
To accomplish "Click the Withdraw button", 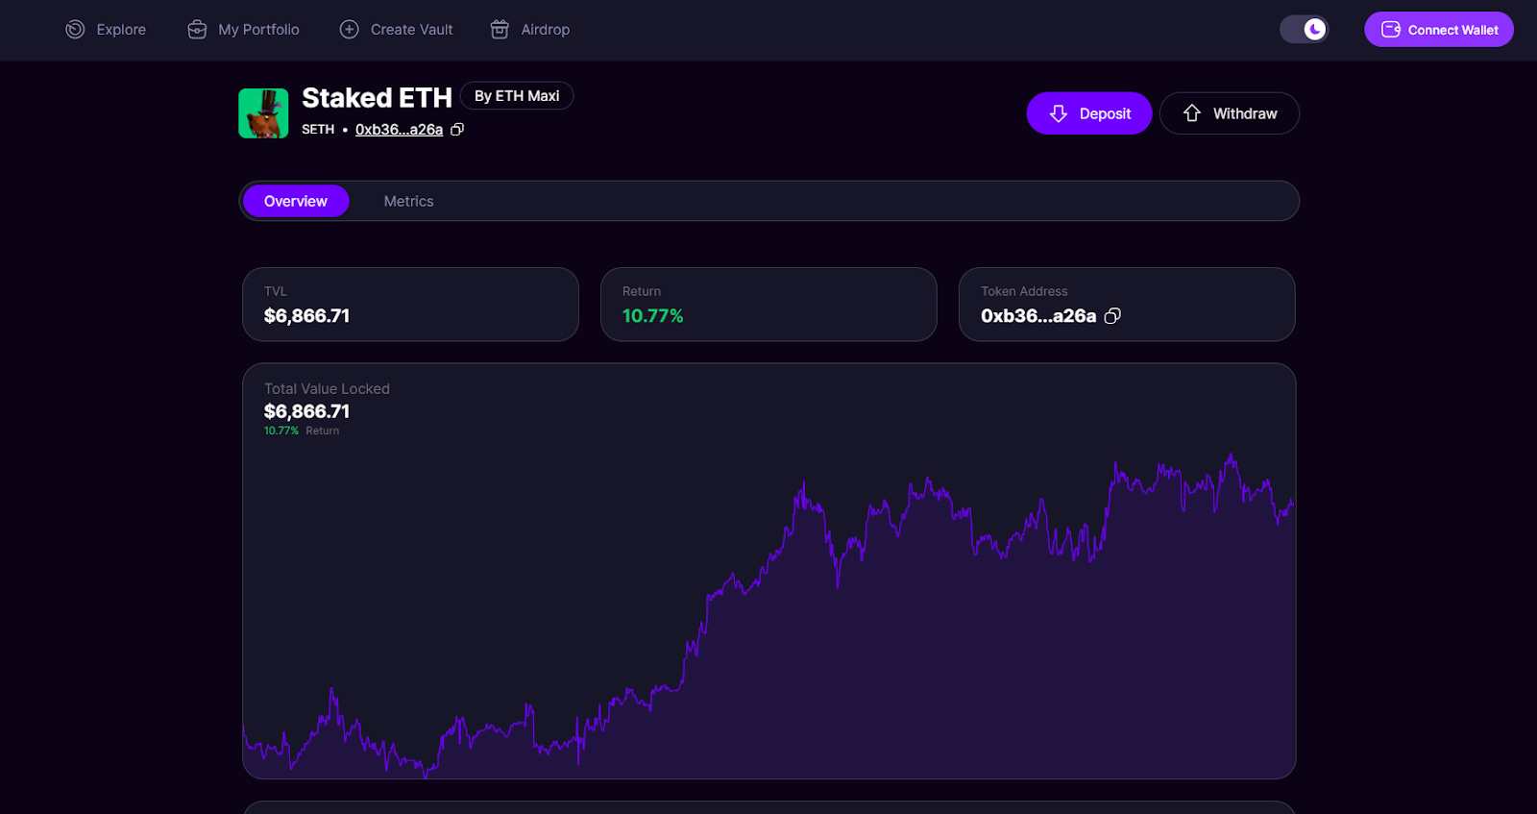I will tap(1230, 113).
